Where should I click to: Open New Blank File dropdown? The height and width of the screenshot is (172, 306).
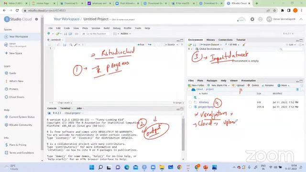point(219,86)
